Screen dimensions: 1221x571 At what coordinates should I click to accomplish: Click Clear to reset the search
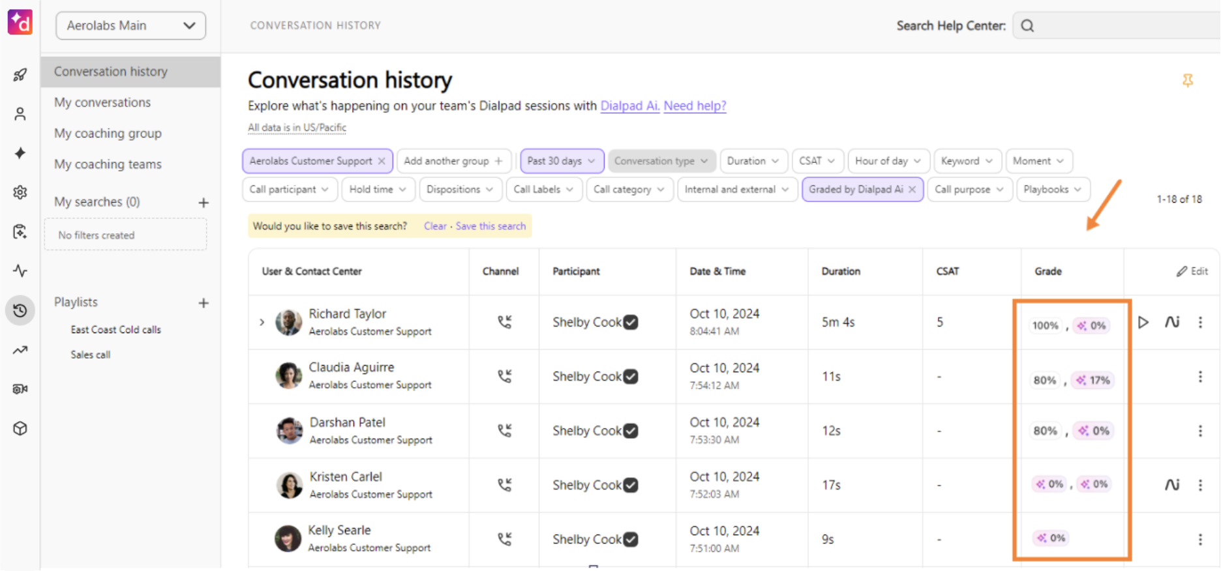[435, 226]
